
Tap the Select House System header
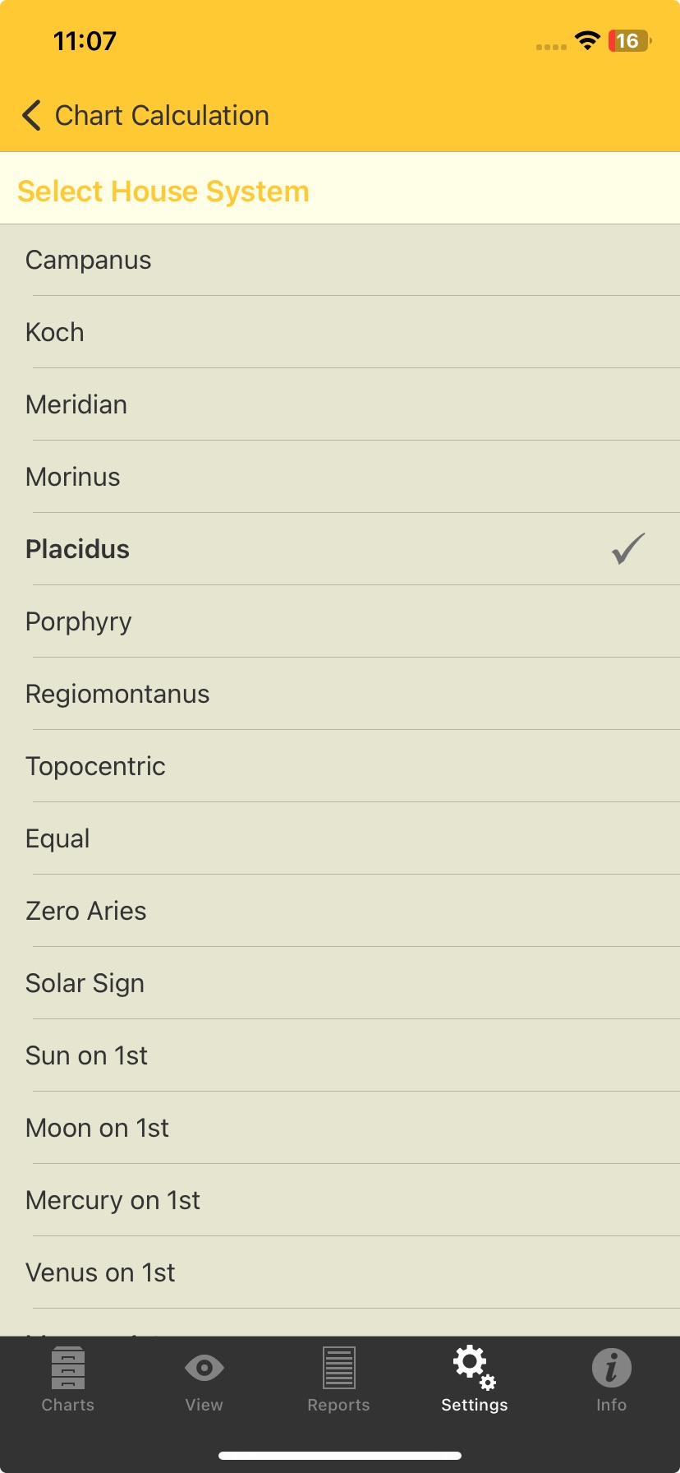click(x=163, y=192)
